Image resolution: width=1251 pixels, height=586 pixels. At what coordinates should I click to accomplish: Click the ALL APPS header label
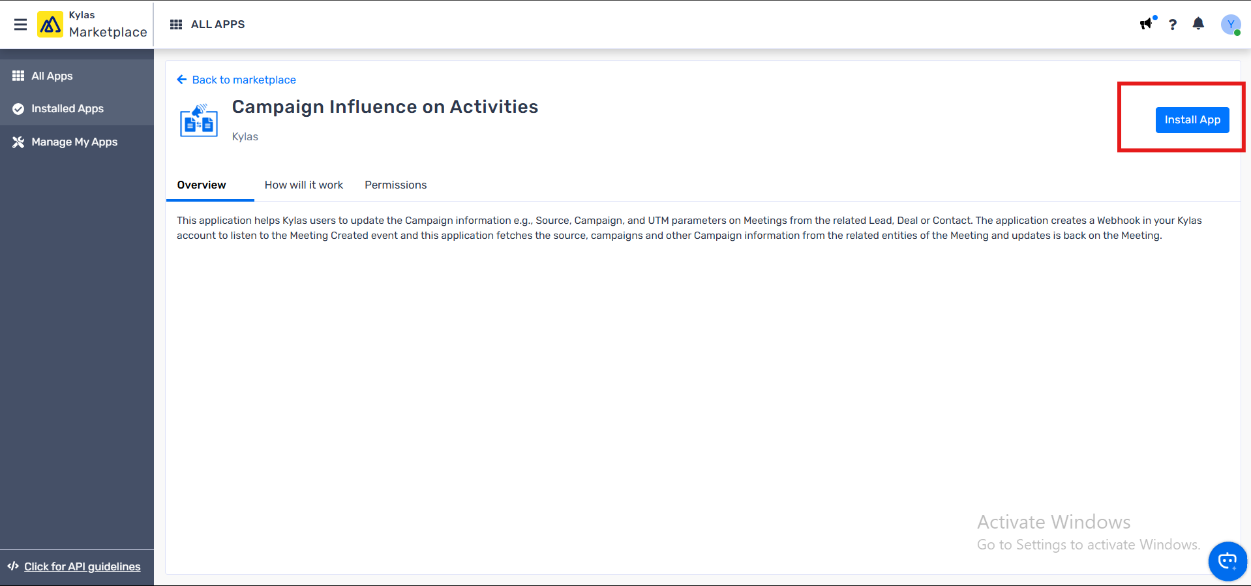[218, 25]
